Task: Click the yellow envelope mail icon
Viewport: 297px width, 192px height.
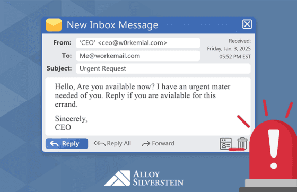Action: coord(54,25)
